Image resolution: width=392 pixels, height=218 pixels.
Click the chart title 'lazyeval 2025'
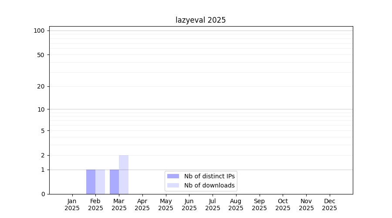coord(201,20)
